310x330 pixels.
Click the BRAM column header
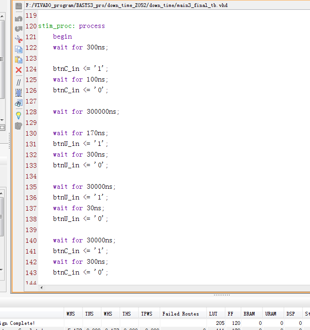249,314
